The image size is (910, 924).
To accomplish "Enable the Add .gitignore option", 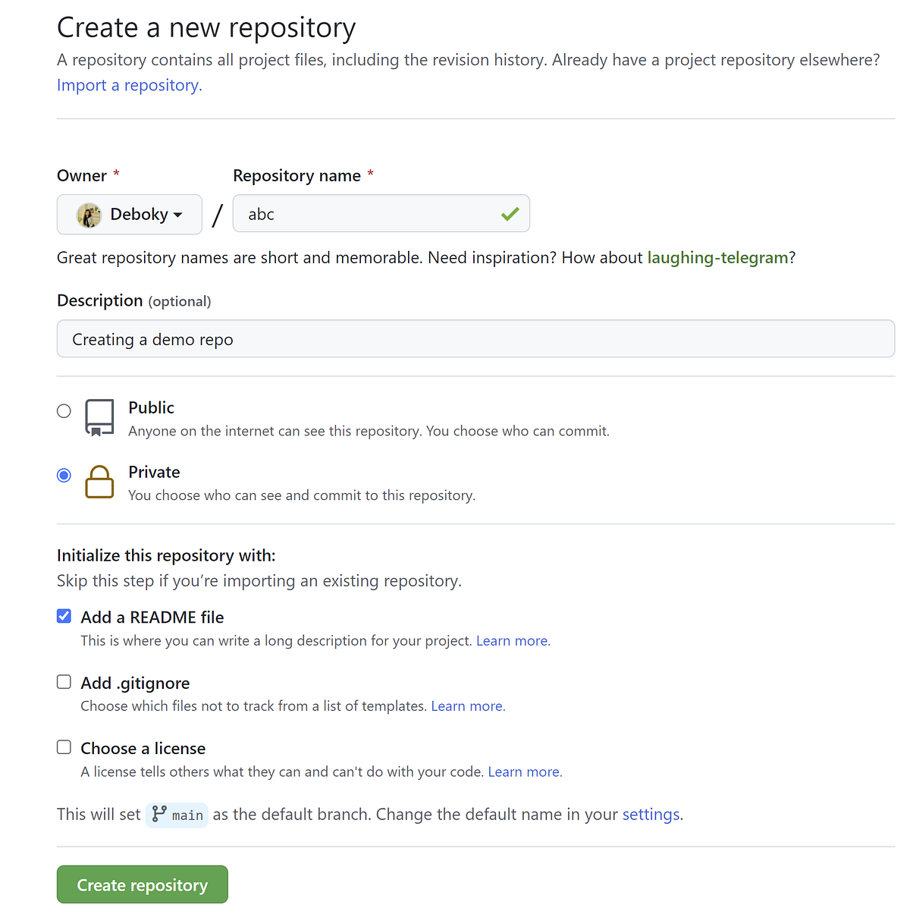I will (64, 681).
